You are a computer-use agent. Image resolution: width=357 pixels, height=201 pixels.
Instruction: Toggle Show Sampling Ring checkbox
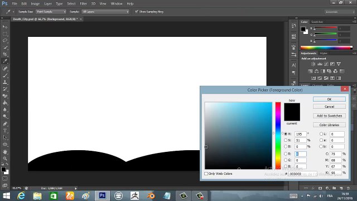click(137, 11)
